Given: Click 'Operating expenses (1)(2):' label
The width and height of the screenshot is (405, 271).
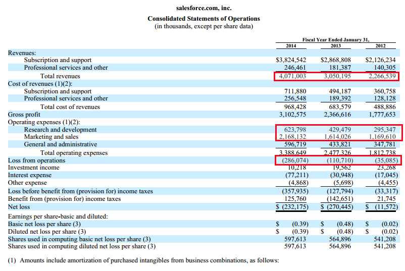Looking at the screenshot, I should point(44,122).
